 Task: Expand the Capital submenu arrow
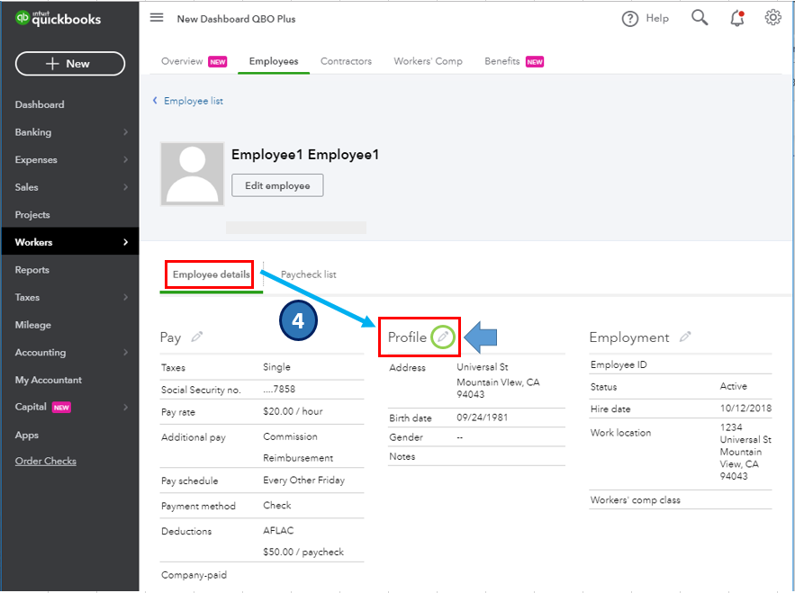point(125,407)
